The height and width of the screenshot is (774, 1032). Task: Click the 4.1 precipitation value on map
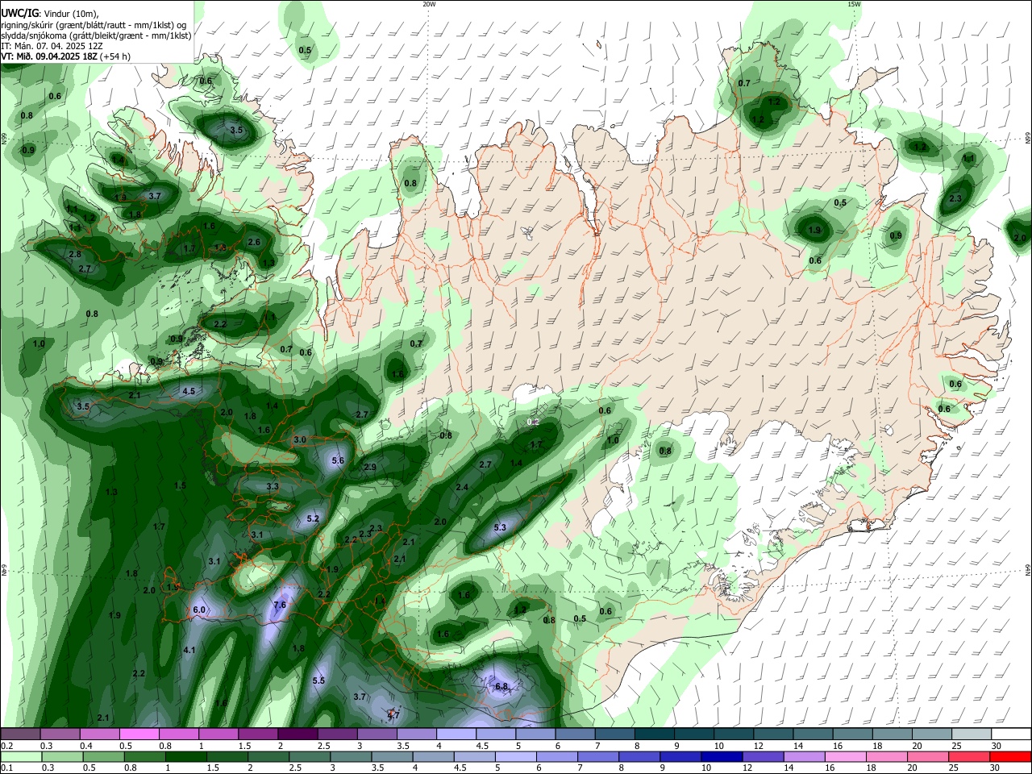189,650
